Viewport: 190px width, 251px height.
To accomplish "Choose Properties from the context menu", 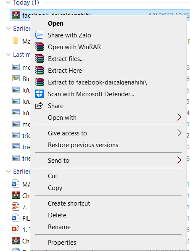I will [62, 242].
